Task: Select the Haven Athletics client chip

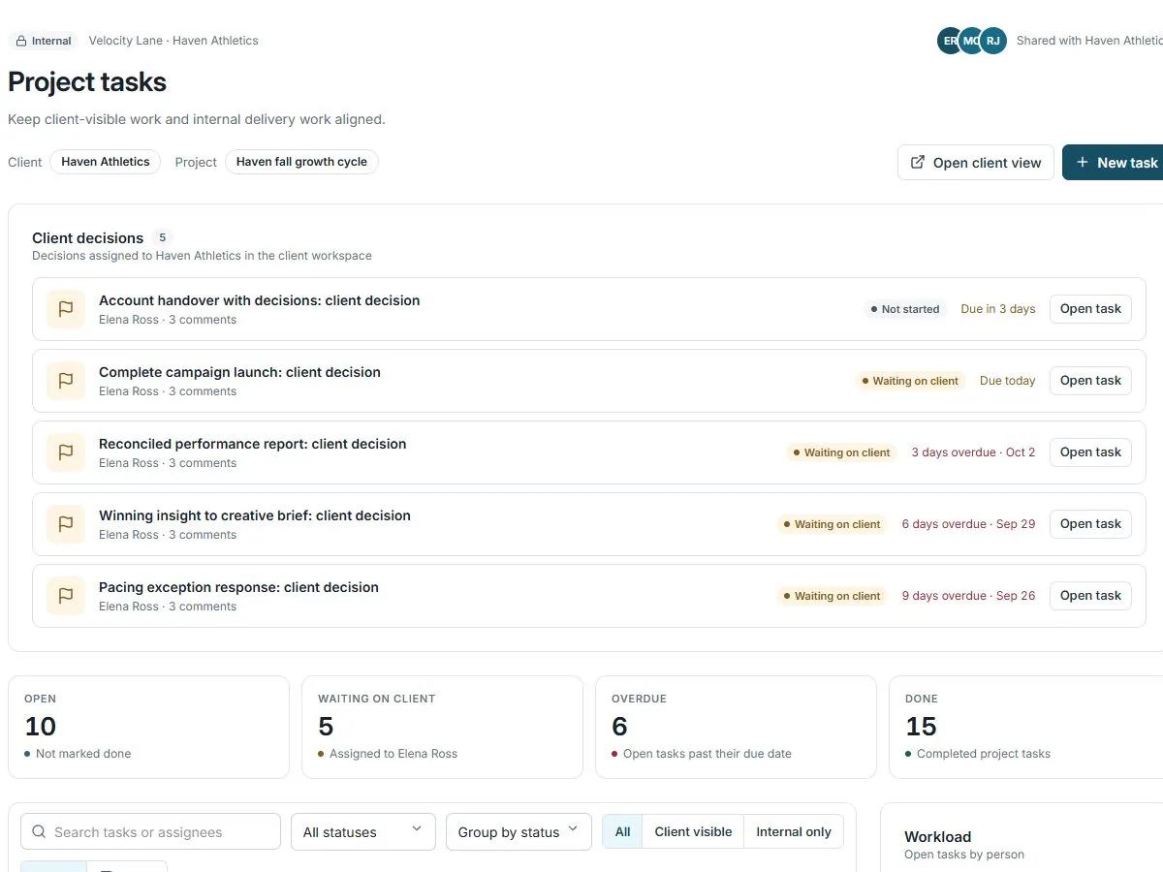Action: (106, 162)
